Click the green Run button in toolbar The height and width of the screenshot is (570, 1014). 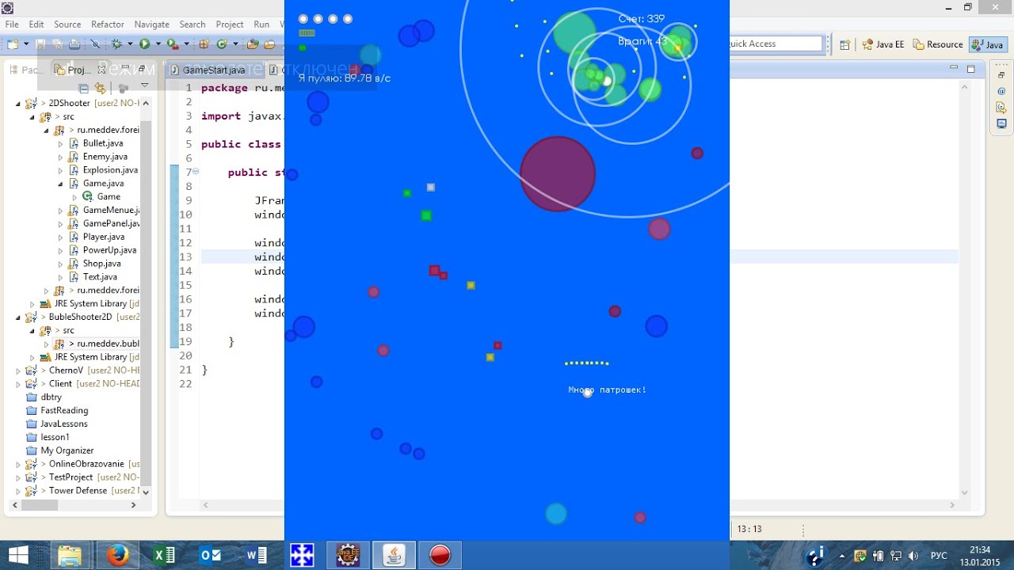pyautogui.click(x=145, y=44)
